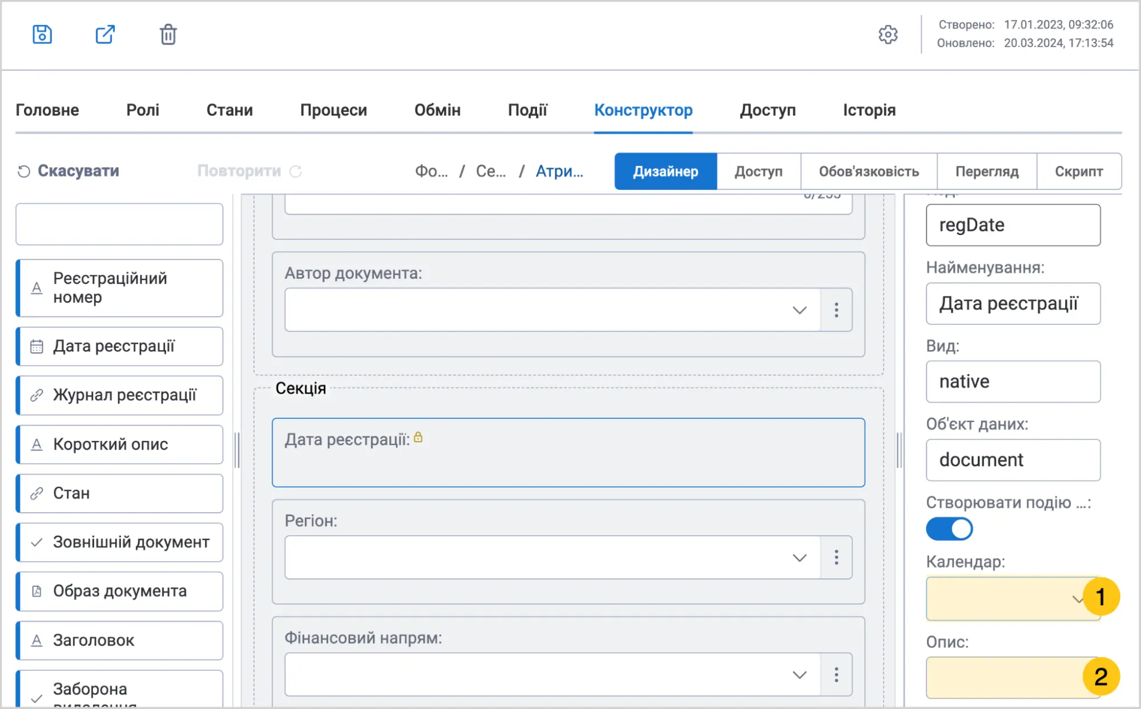Open the Історія tab
Image resolution: width=1141 pixels, height=709 pixels.
pyautogui.click(x=869, y=110)
